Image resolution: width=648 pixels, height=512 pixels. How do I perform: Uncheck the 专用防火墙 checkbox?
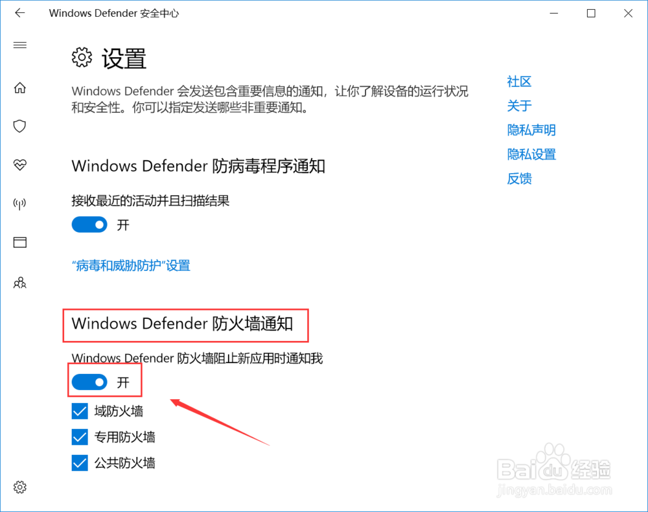(80, 437)
